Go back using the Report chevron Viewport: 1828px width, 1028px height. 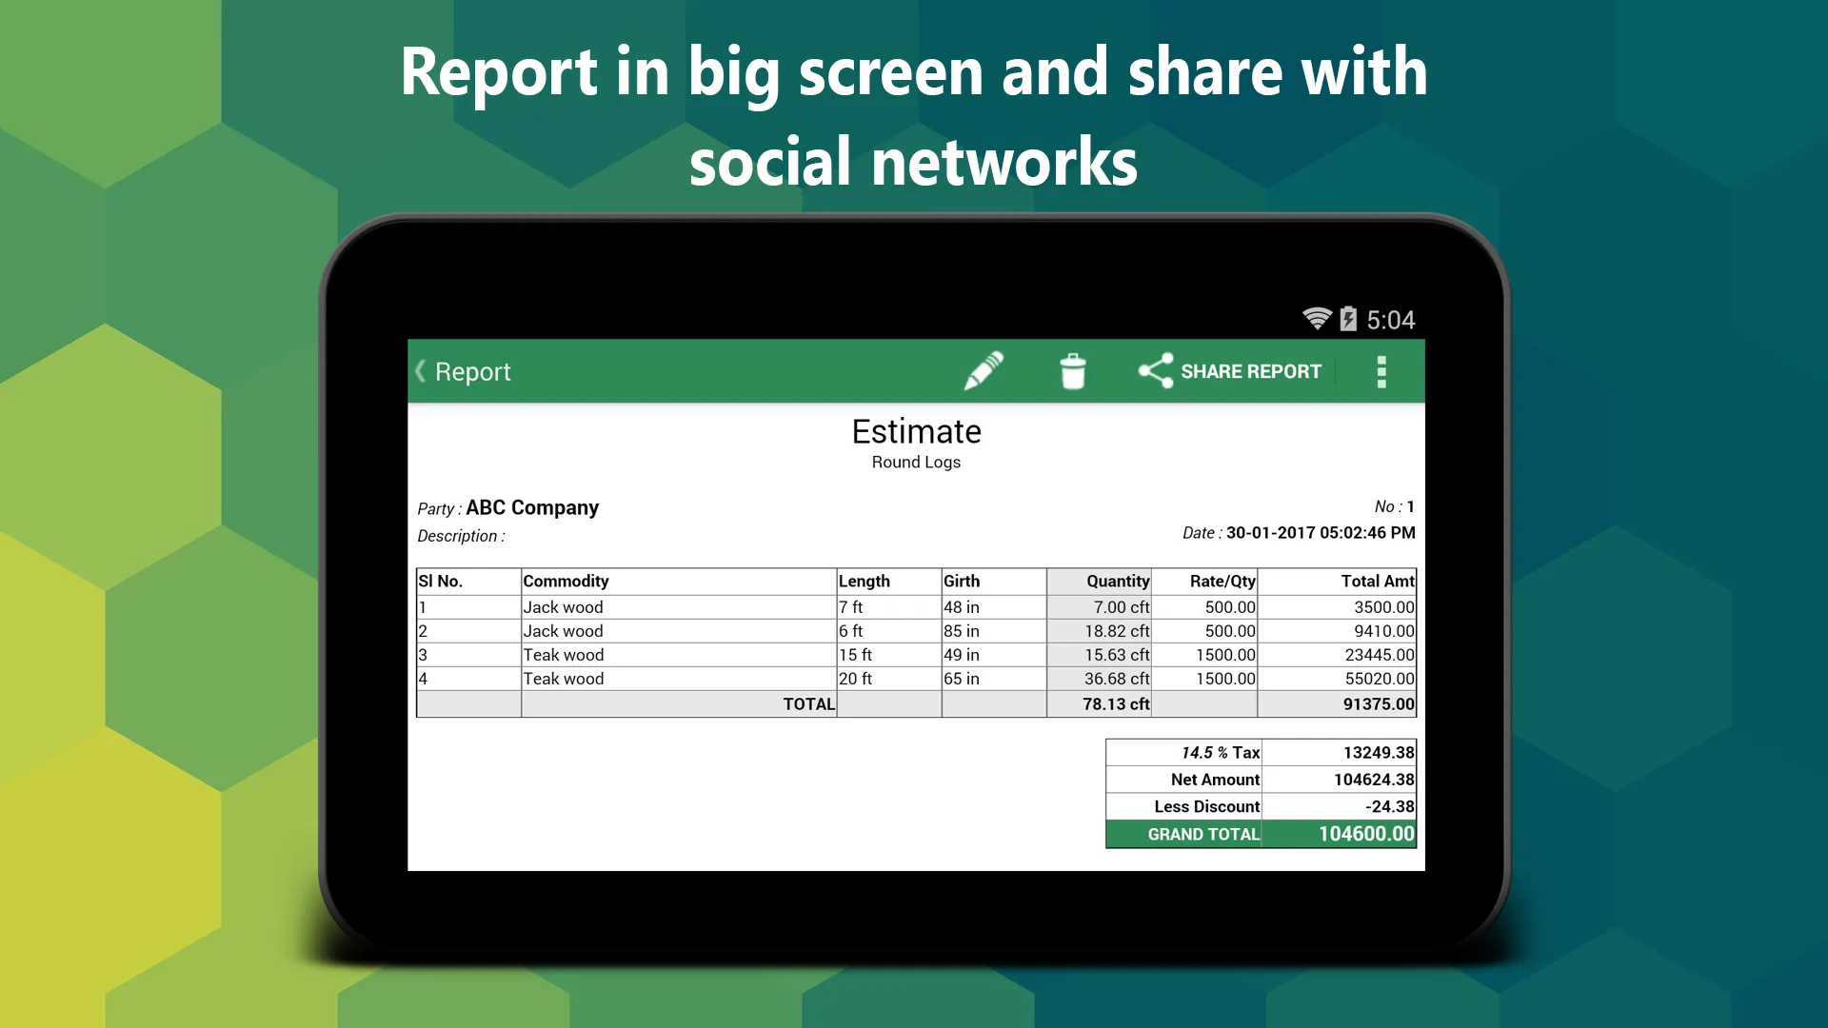(421, 371)
